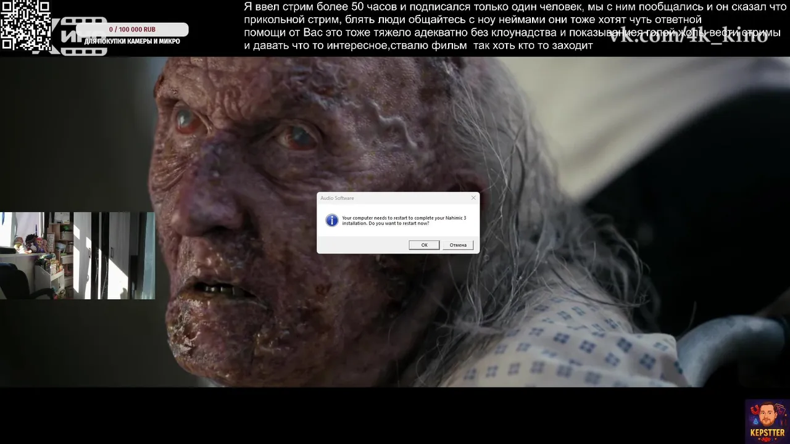Click the QR code in top corner

[25, 25]
